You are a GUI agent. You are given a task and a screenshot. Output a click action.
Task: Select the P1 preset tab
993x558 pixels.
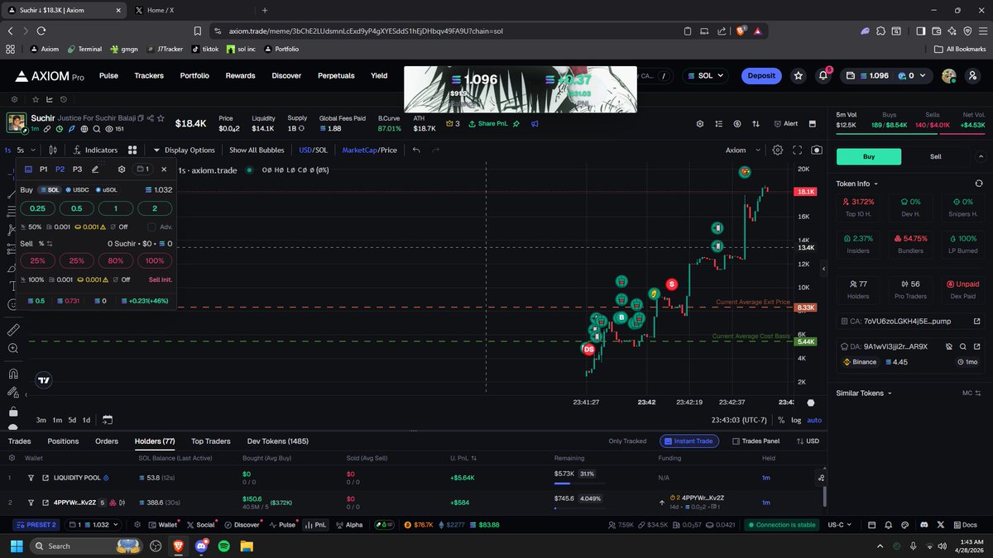[x=44, y=169]
